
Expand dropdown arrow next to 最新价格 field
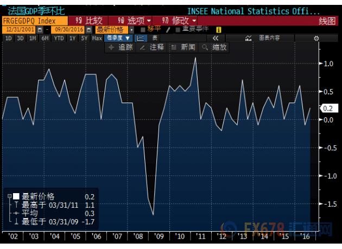131,30
